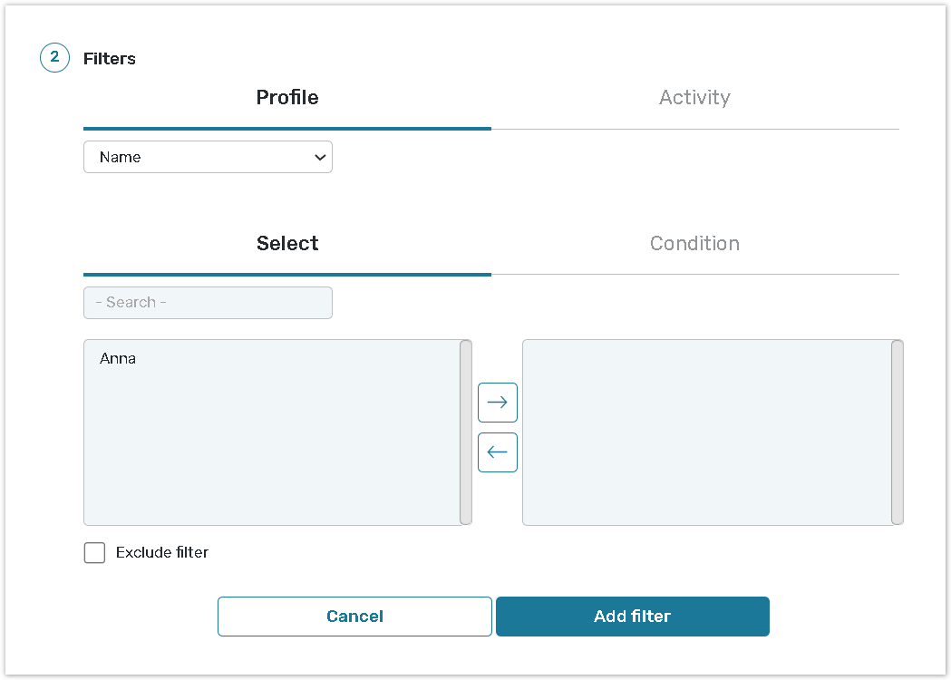
Task: Select Anna in the available list
Action: point(118,359)
